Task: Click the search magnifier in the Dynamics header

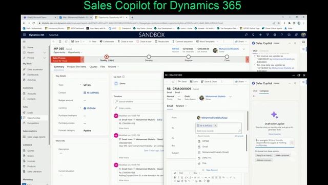Action: point(246,35)
